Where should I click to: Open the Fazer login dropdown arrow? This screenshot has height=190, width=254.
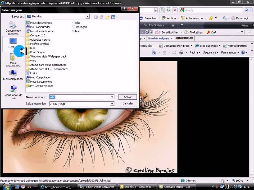click(x=251, y=18)
